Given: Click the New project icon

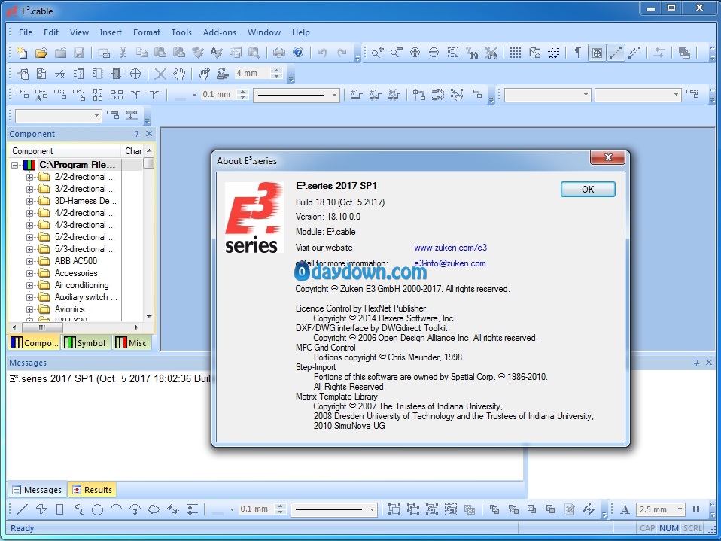Looking at the screenshot, I should point(22,53).
